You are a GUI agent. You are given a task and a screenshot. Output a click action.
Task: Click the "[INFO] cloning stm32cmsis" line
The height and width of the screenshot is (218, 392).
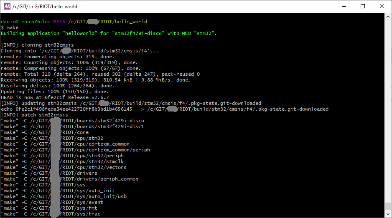tap(34, 45)
